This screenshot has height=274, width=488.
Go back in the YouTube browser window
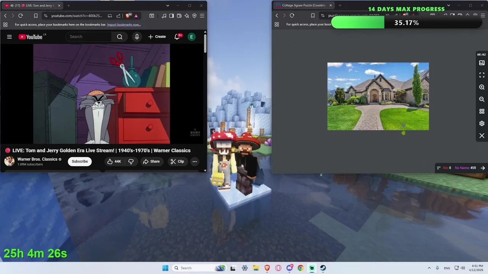pos(5,16)
